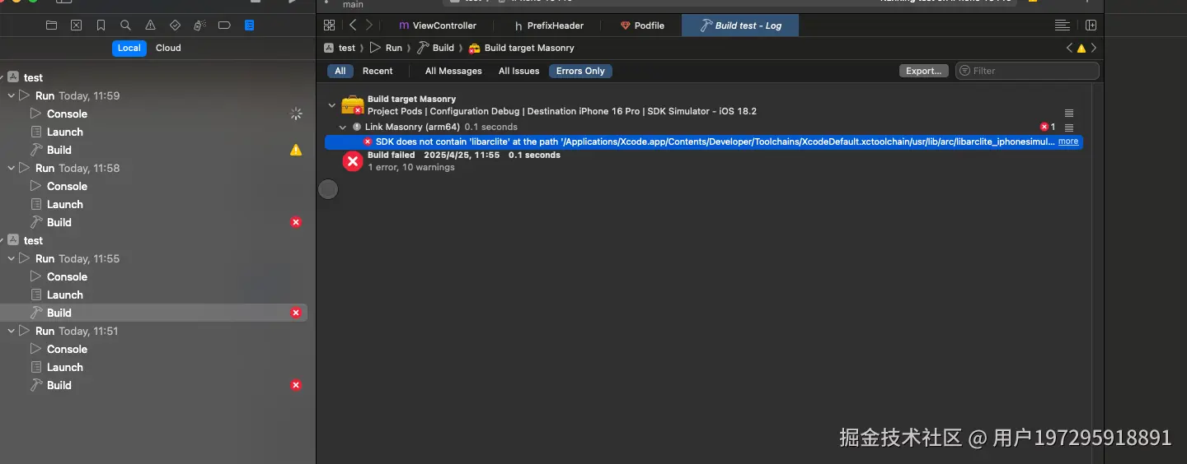Click Run in the breadcrumb path
This screenshot has height=464, width=1187.
coord(386,48)
